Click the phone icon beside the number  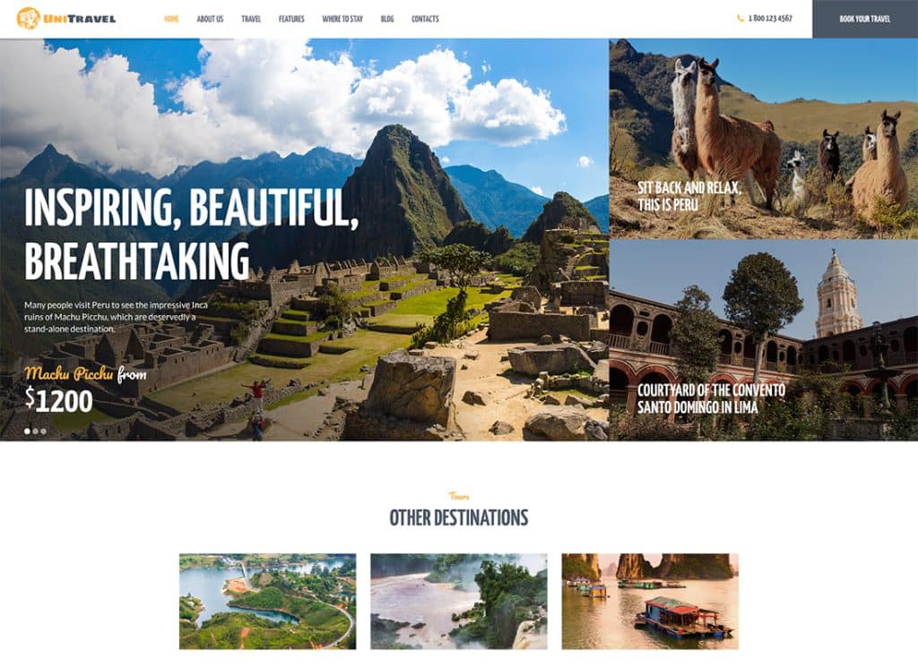point(740,18)
